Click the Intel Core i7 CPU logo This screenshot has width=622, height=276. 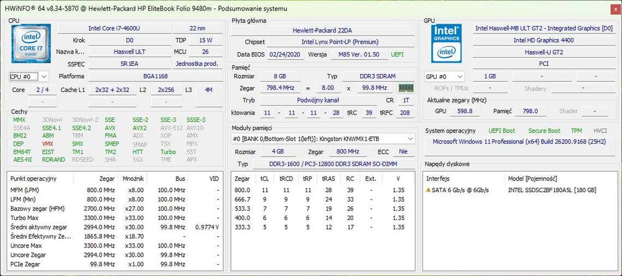[31, 44]
